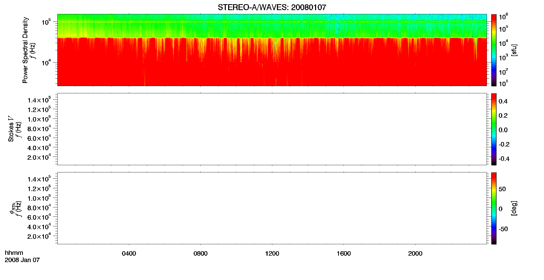Image resolution: width=544 pixels, height=280 pixels.
Task: Click the [deg] unit label
Action: 514,208
